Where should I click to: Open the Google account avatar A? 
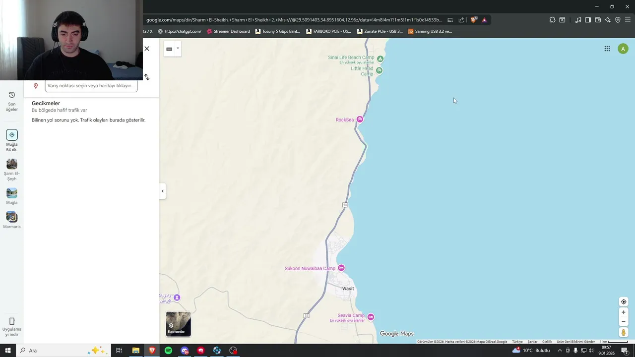click(x=623, y=49)
